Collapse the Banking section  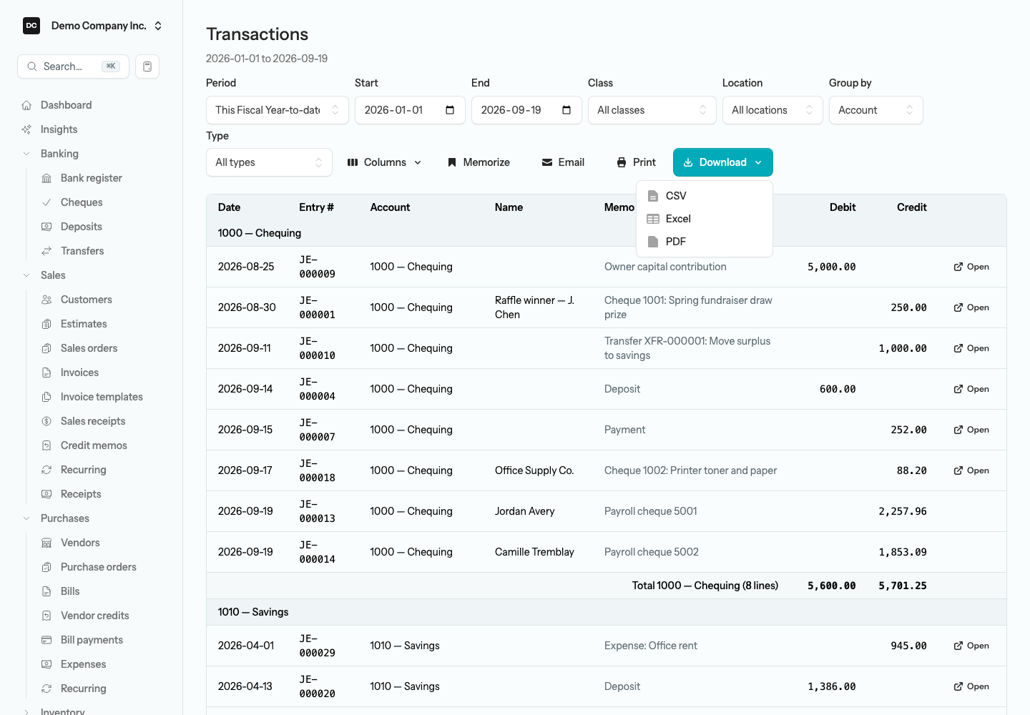(26, 154)
